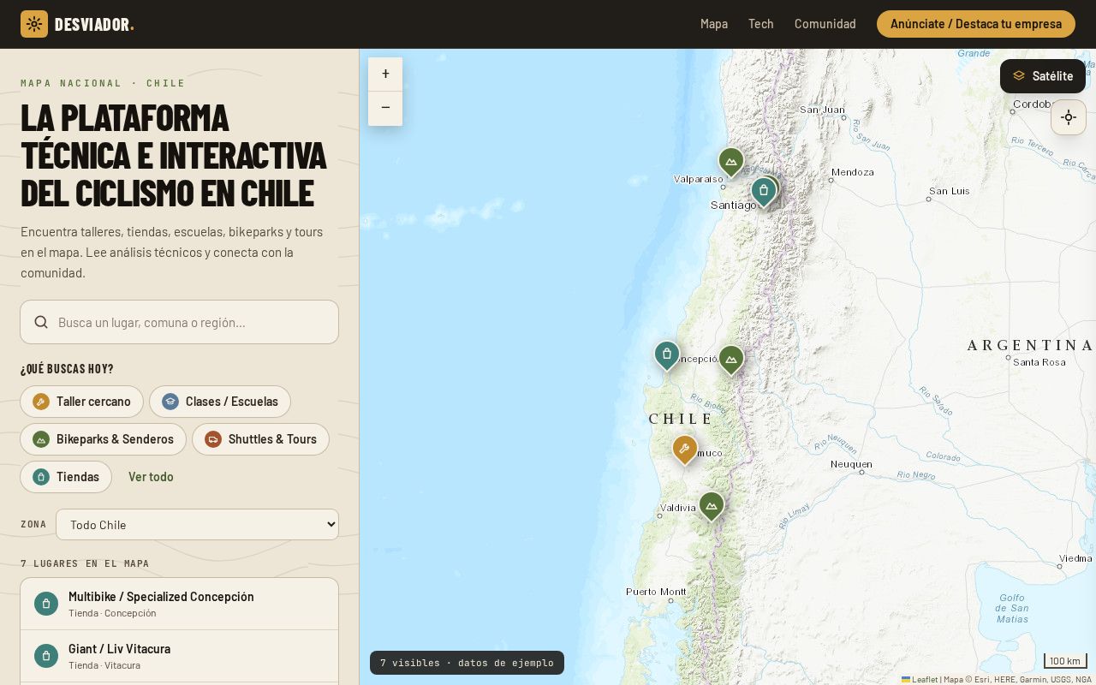Click the magnifier icon in the search box
This screenshot has height=685, width=1096.
pos(41,322)
